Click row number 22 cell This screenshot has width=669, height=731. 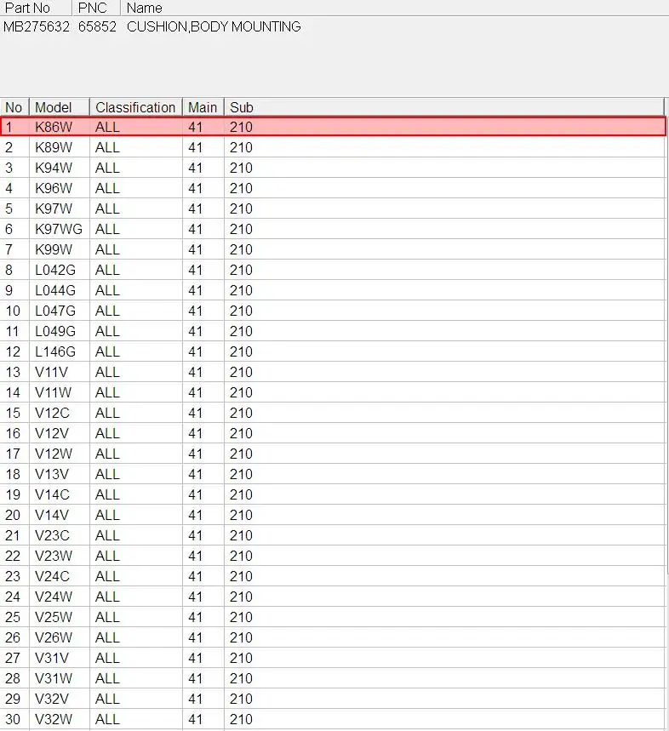tap(14, 556)
